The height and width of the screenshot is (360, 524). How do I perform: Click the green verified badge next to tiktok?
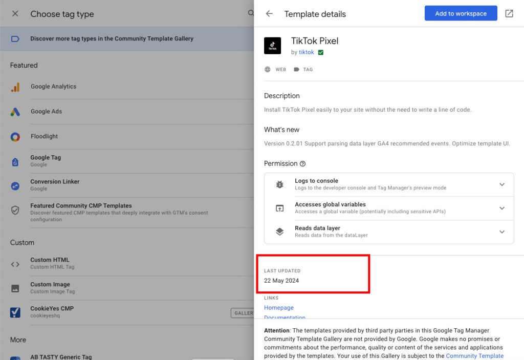point(321,52)
